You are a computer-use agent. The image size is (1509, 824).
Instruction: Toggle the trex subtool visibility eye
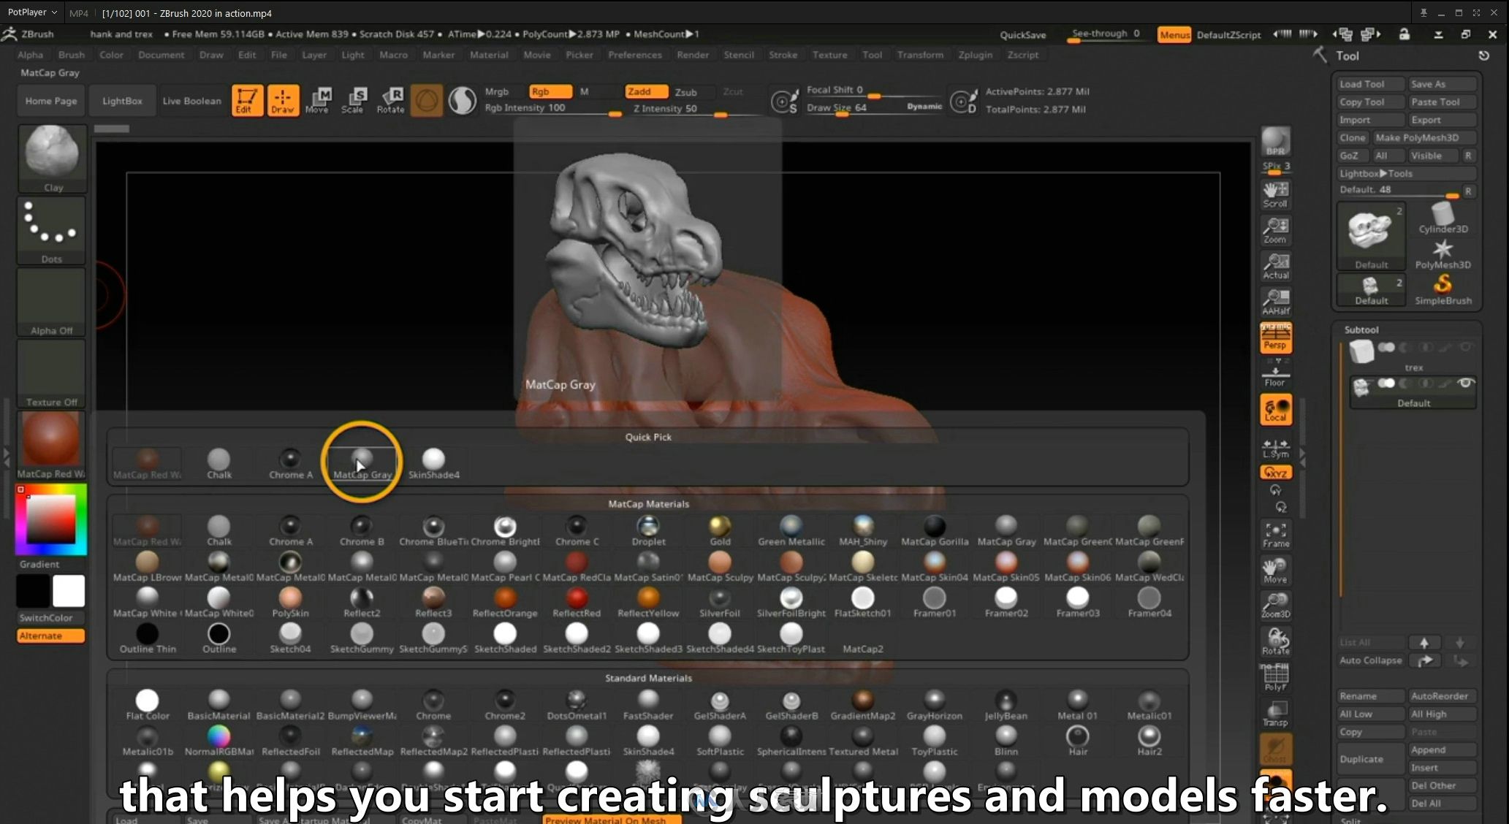coord(1465,348)
